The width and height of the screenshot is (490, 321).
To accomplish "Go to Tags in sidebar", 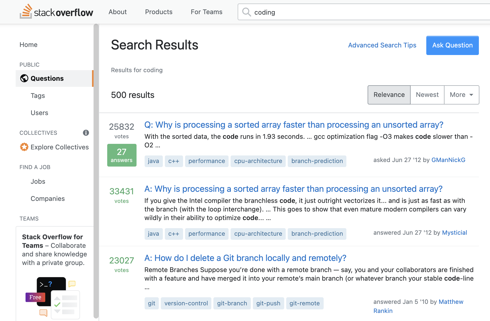I will tap(38, 96).
